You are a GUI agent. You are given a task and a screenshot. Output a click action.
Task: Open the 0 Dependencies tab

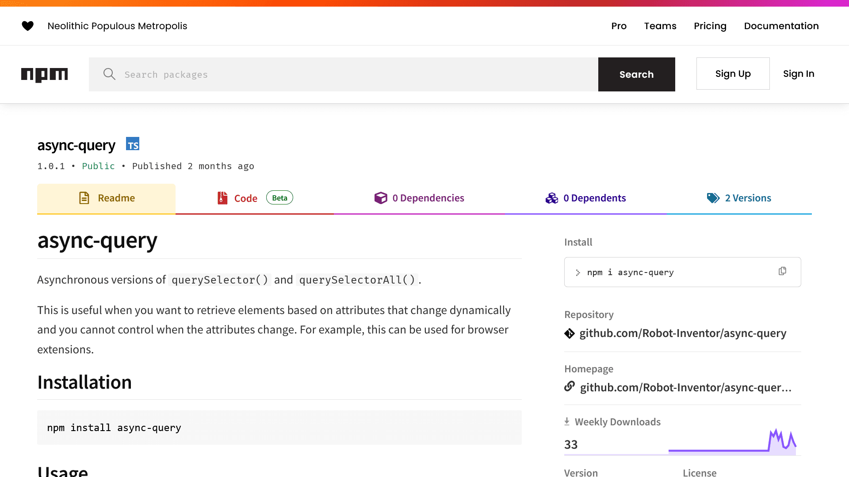pyautogui.click(x=419, y=198)
